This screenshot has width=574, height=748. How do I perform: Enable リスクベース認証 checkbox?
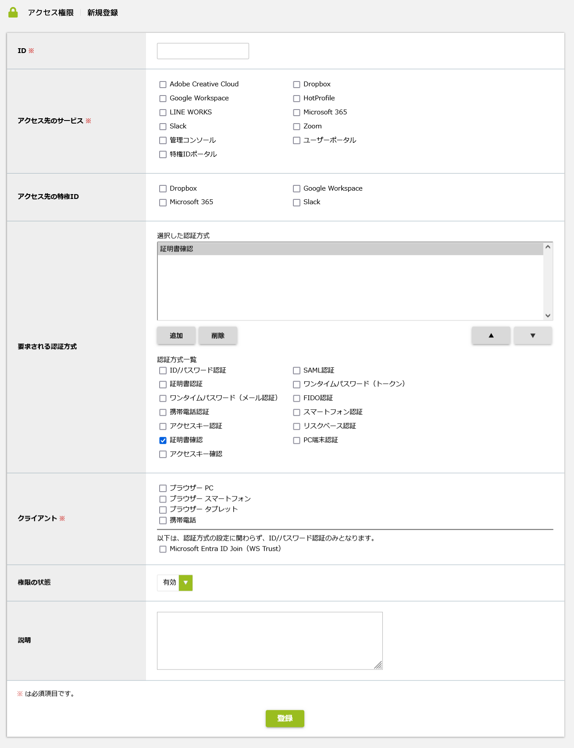(x=296, y=426)
